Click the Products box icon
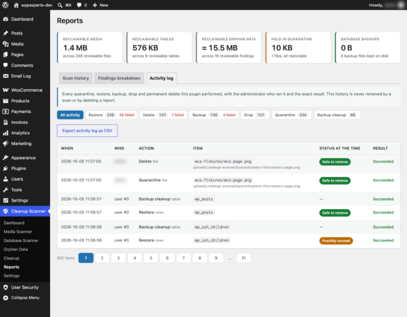Viewport: 407px width, 317px height. tap(5, 101)
